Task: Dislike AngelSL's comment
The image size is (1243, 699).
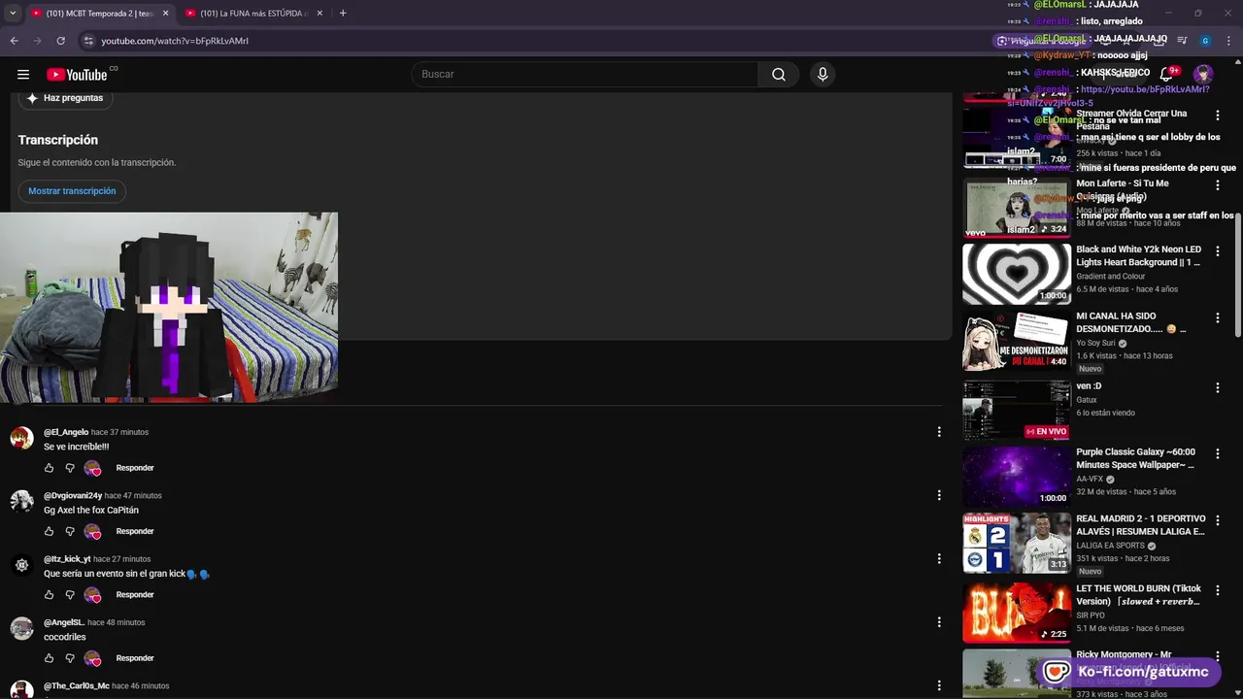Action: tap(70, 658)
